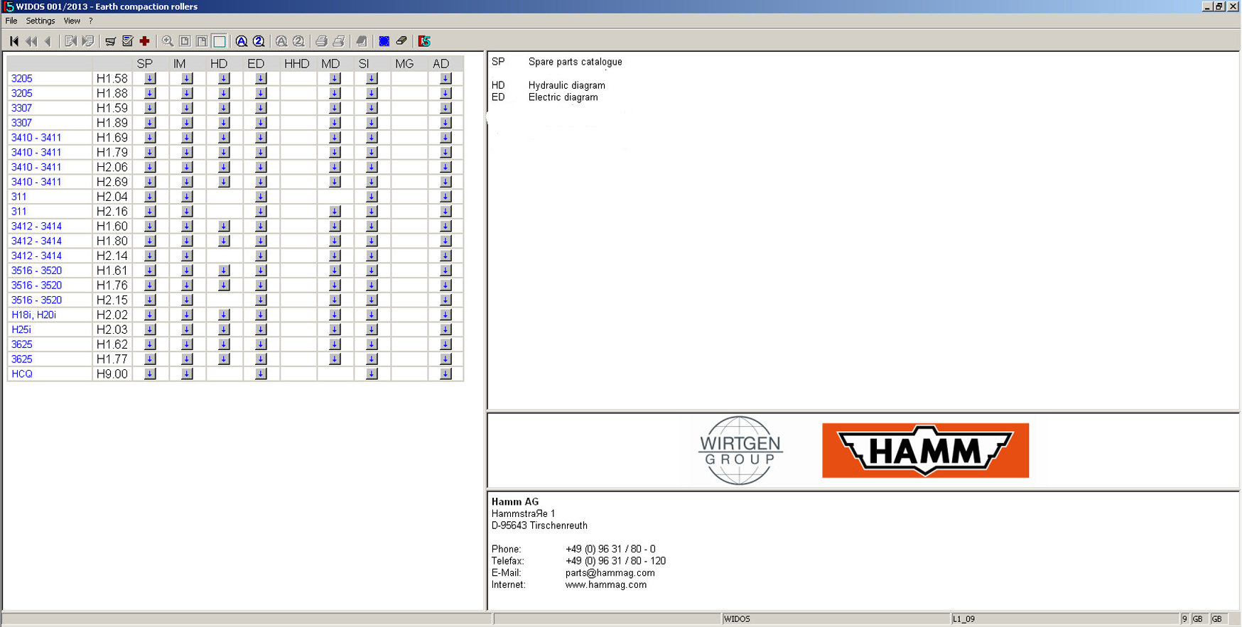Screen dimensions: 1242x627
Task: Click the HAMM logo image
Action: tap(925, 450)
